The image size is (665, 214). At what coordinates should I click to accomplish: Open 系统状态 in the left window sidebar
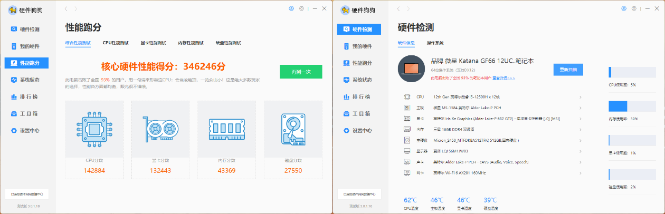[x=26, y=80]
